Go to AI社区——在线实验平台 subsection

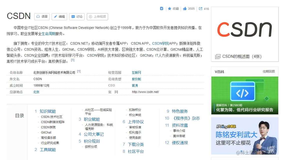tap(98, 112)
